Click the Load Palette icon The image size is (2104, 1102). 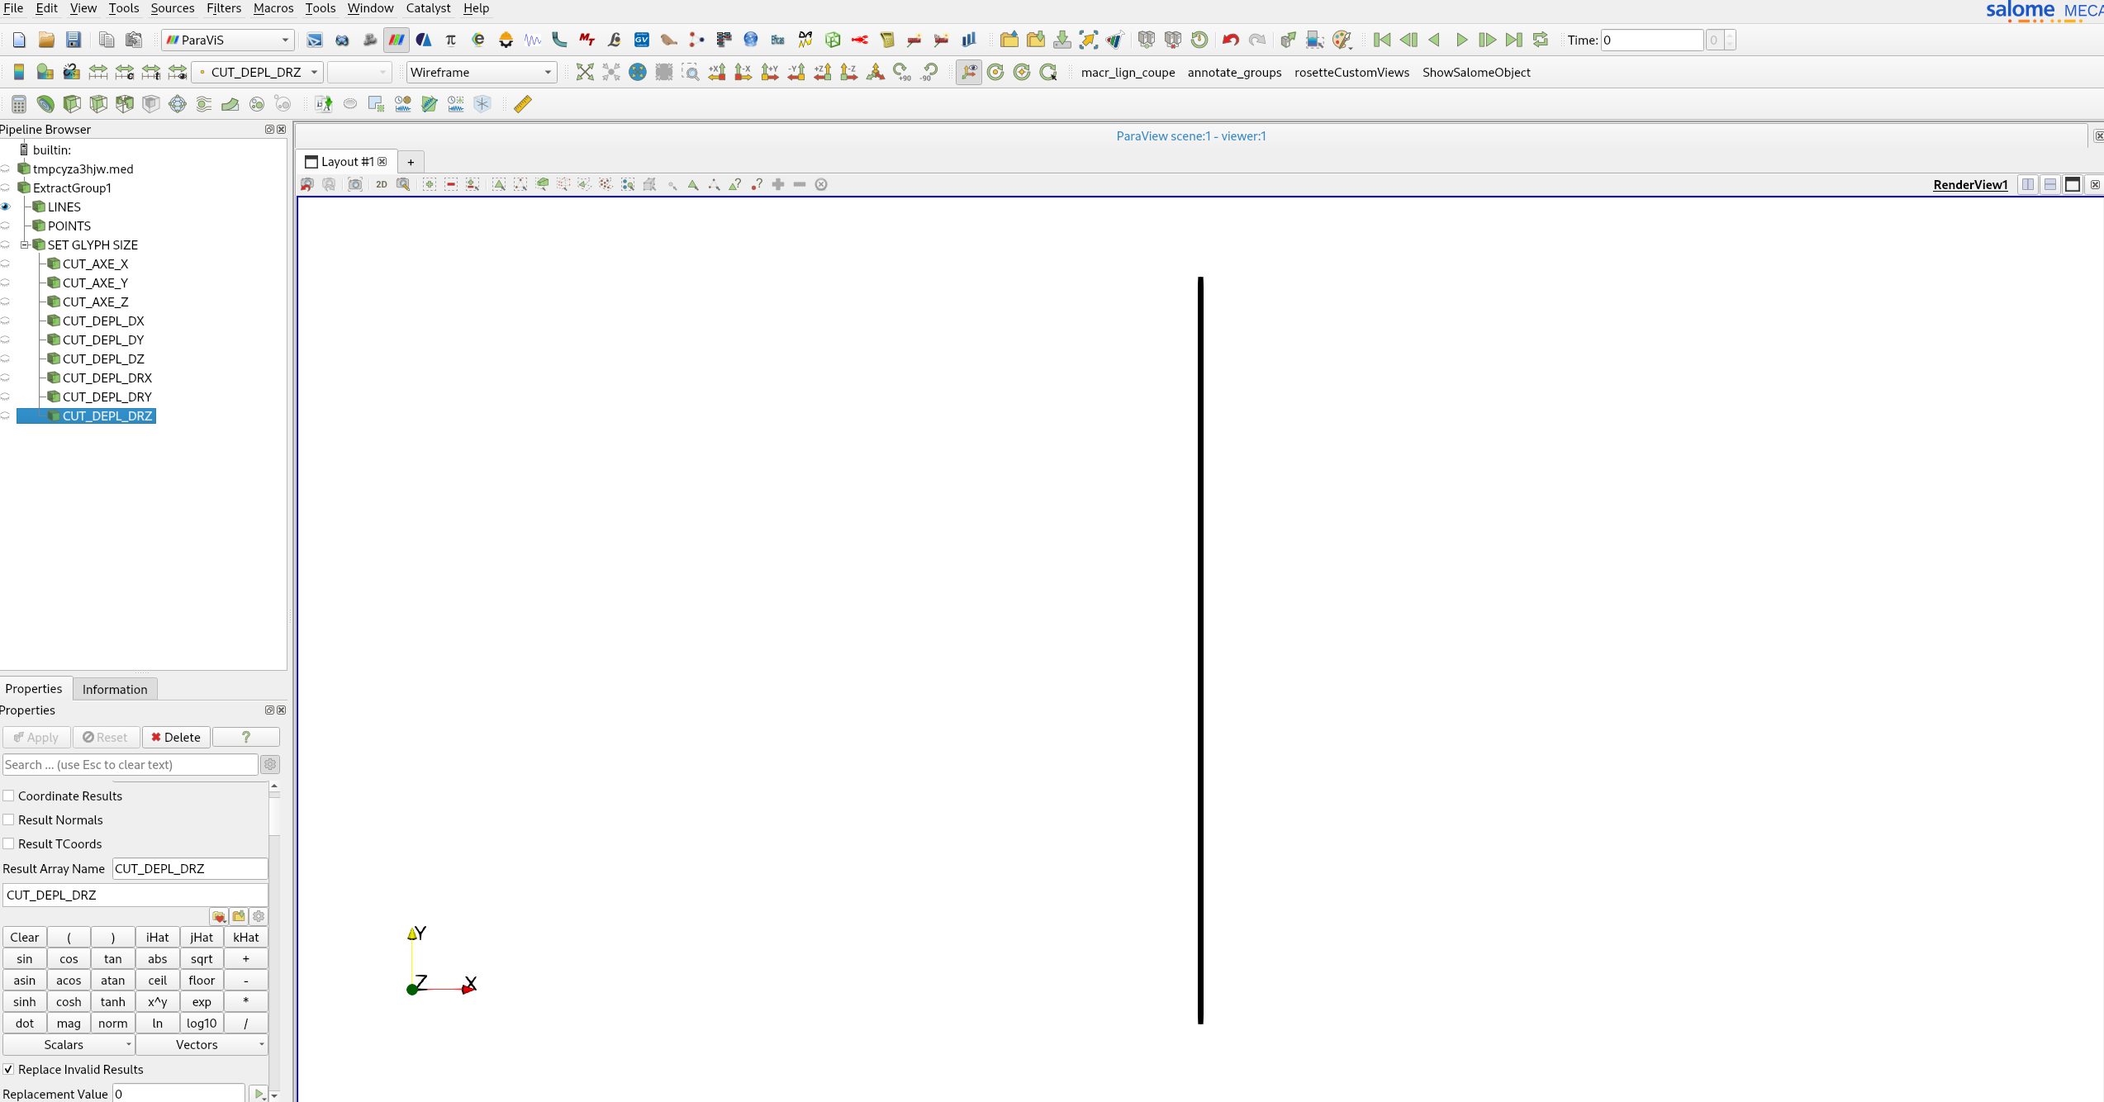point(1342,40)
